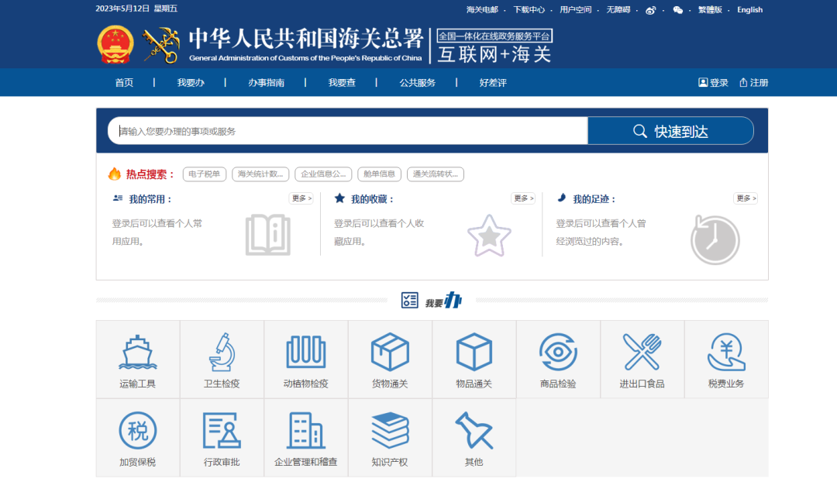Expand 更多 under 我的足迹

(x=746, y=198)
